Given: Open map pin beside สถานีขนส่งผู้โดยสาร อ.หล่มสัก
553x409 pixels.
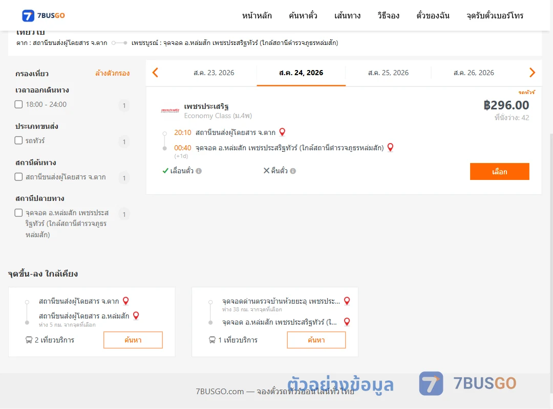Looking at the screenshot, I should [x=136, y=315].
